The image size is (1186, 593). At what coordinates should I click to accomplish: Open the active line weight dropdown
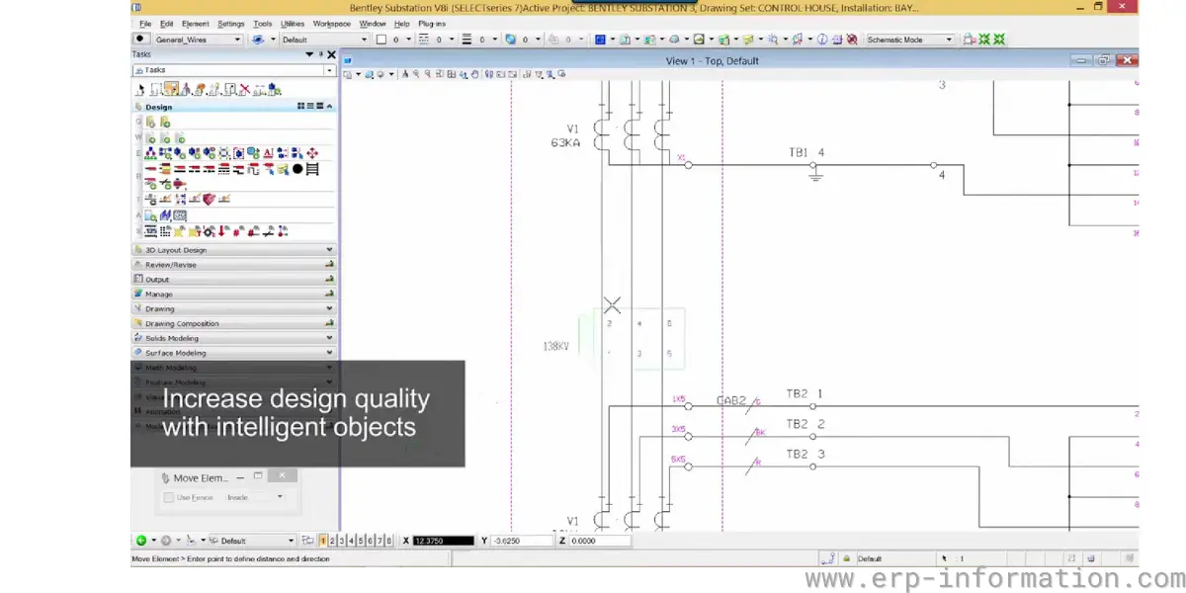tap(495, 40)
